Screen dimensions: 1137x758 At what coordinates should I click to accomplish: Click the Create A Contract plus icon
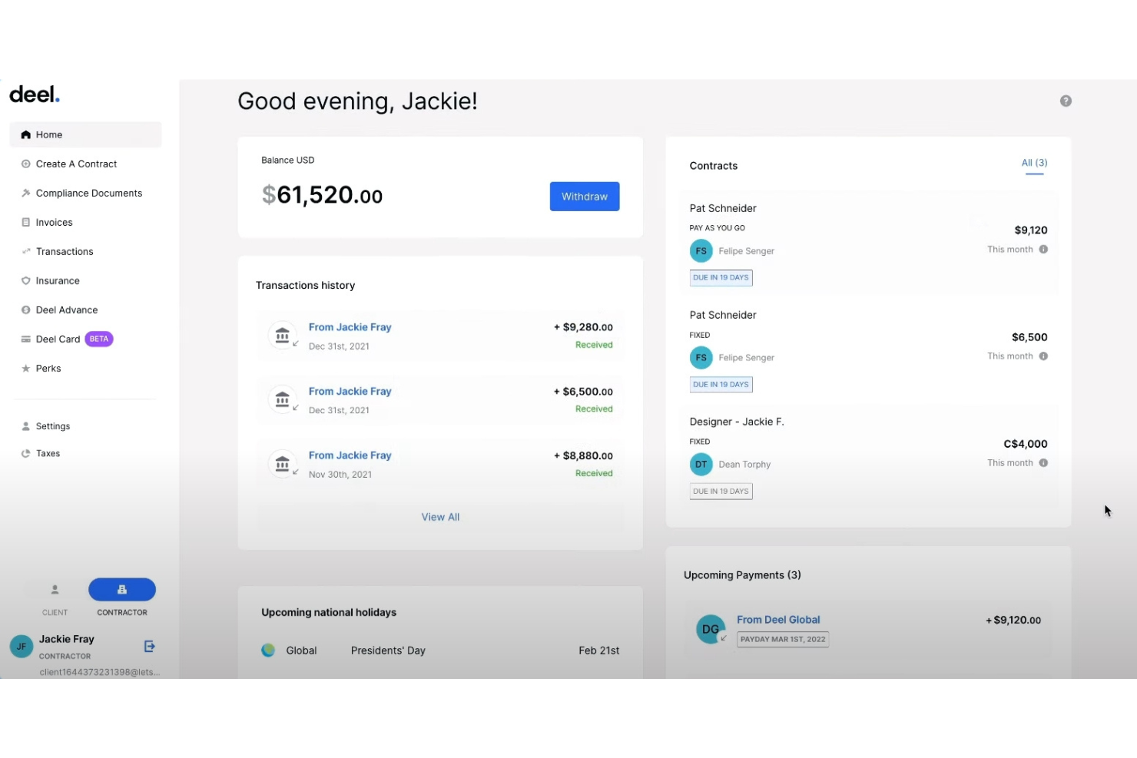click(26, 164)
